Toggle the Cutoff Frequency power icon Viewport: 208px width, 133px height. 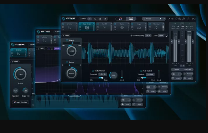(x=131, y=36)
